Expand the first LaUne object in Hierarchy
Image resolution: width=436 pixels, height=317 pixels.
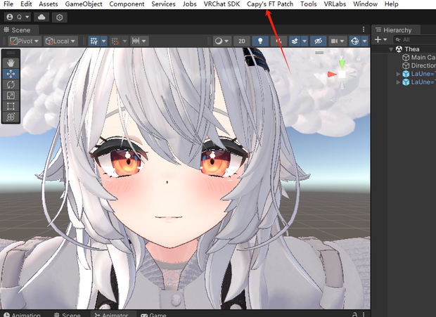pyautogui.click(x=398, y=74)
